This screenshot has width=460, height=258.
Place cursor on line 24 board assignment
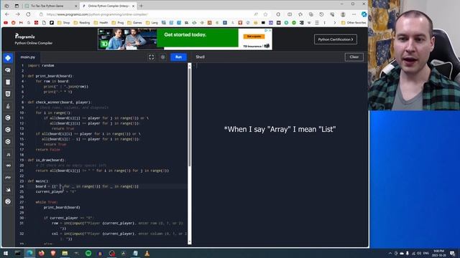pyautogui.click(x=87, y=186)
